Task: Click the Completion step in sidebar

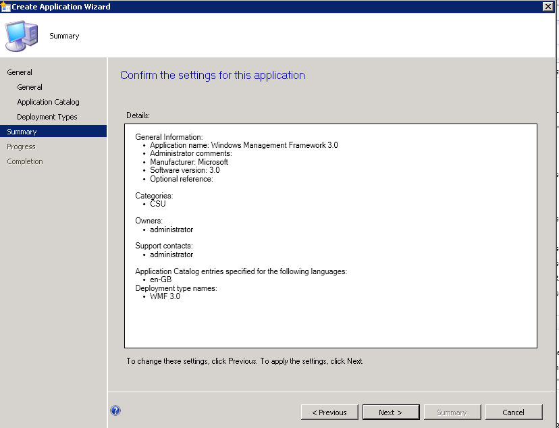Action: coord(25,161)
